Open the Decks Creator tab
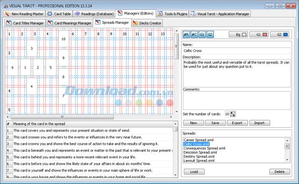 click(147, 23)
